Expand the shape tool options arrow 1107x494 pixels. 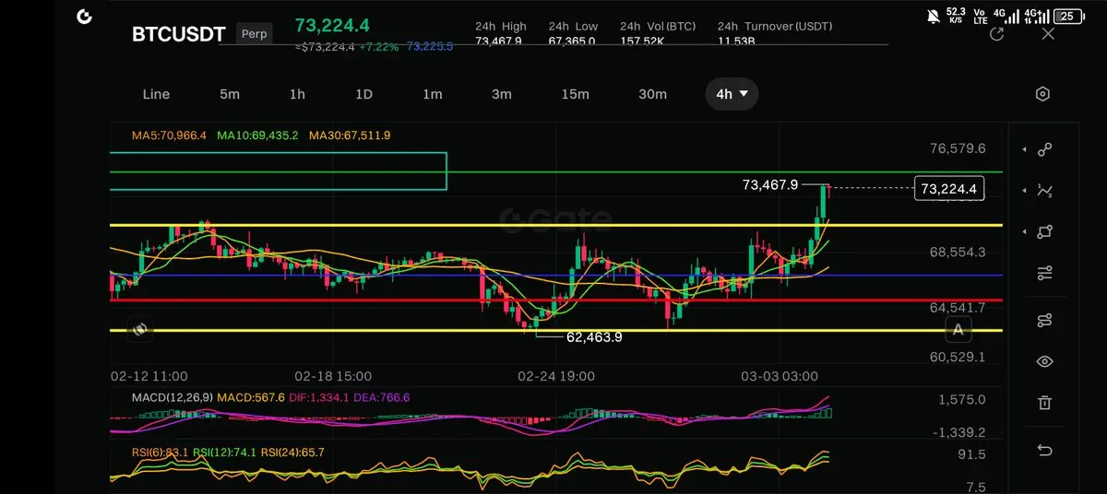[x=1023, y=232]
